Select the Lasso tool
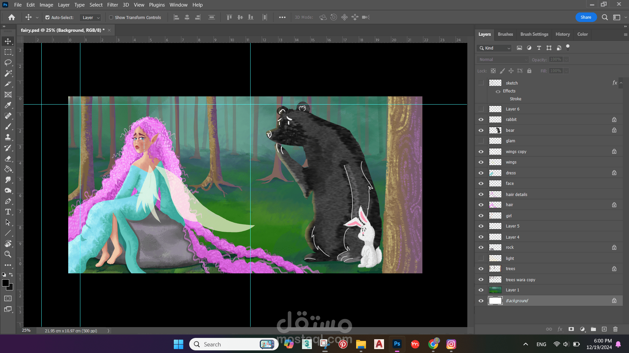Viewport: 629px width, 353px height. click(8, 63)
